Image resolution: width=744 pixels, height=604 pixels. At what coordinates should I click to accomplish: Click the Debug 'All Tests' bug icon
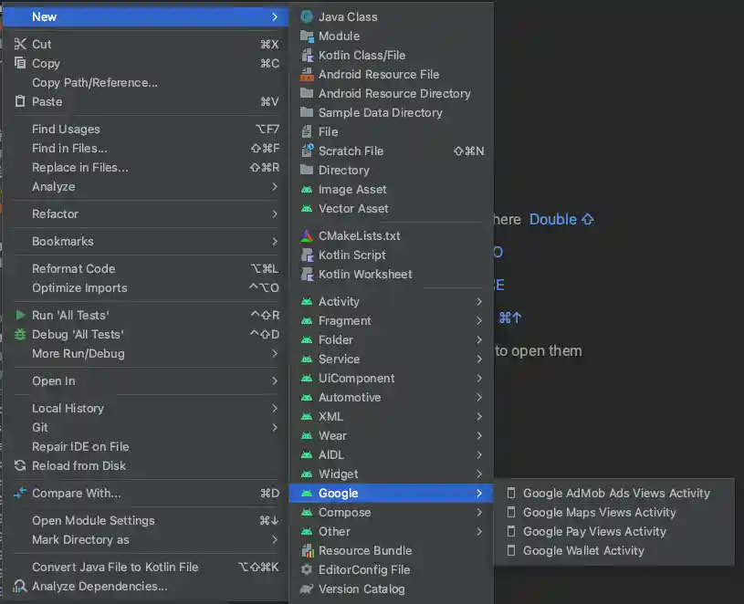pos(20,334)
